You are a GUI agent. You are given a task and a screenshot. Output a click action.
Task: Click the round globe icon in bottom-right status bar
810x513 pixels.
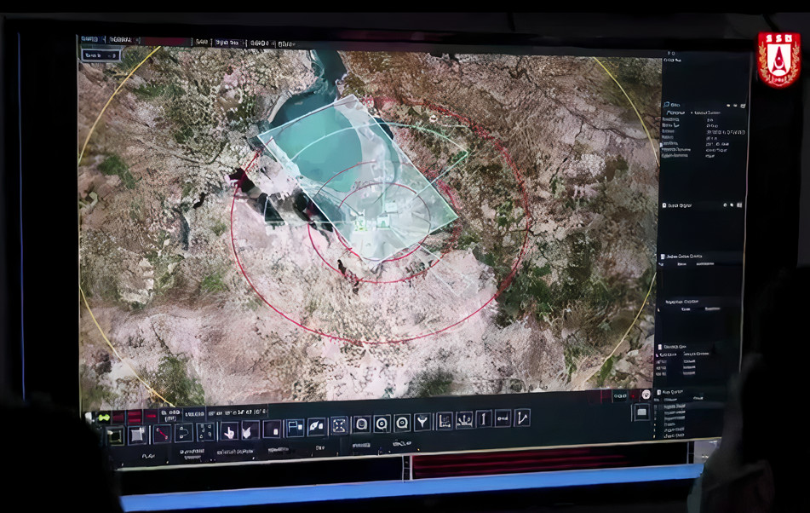coord(646,395)
